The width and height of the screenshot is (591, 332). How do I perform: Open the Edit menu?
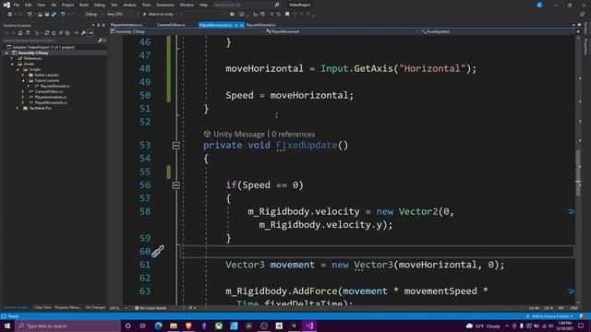tap(29, 5)
